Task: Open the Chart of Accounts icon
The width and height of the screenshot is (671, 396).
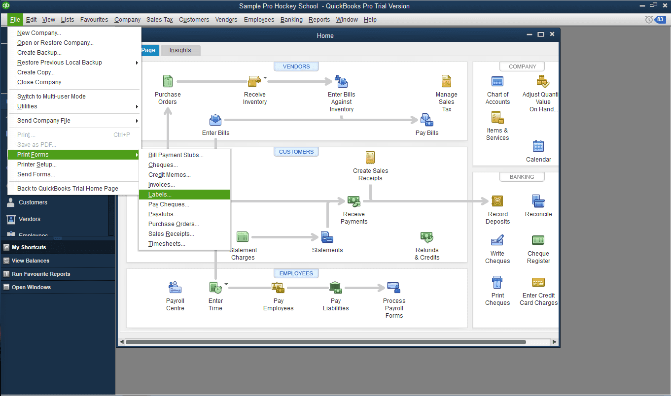Action: [497, 81]
